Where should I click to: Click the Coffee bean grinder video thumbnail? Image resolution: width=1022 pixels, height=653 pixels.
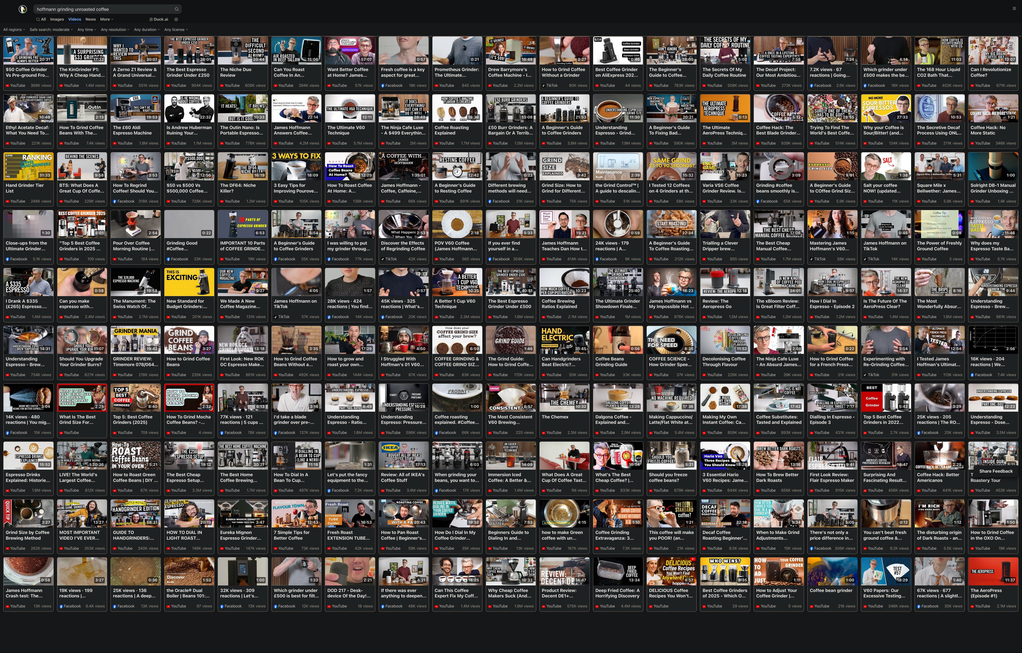[x=832, y=571]
